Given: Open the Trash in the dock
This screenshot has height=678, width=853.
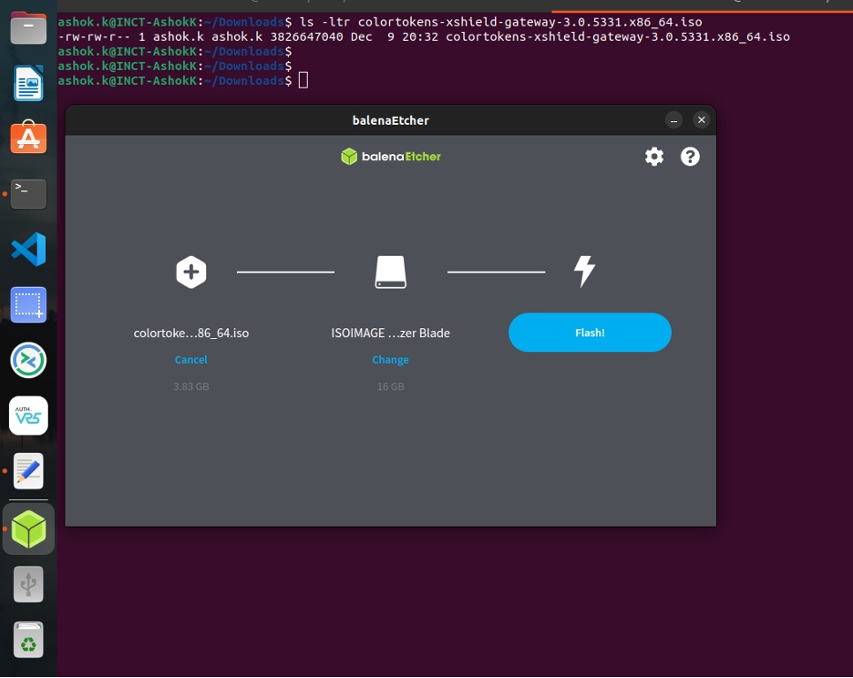Looking at the screenshot, I should (28, 640).
